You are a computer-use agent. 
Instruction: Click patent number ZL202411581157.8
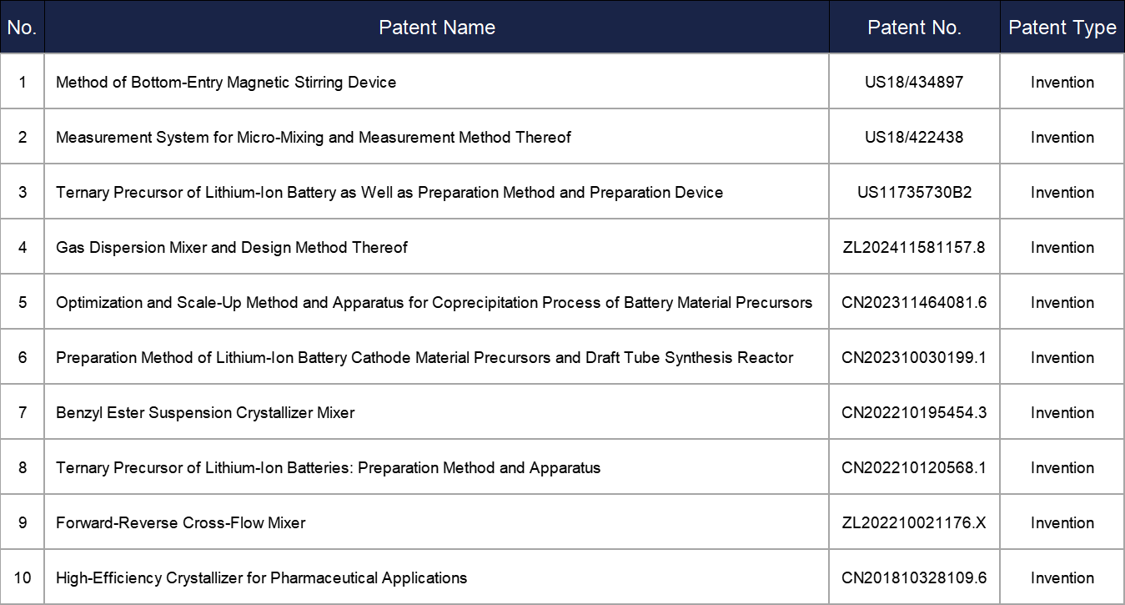(x=914, y=247)
